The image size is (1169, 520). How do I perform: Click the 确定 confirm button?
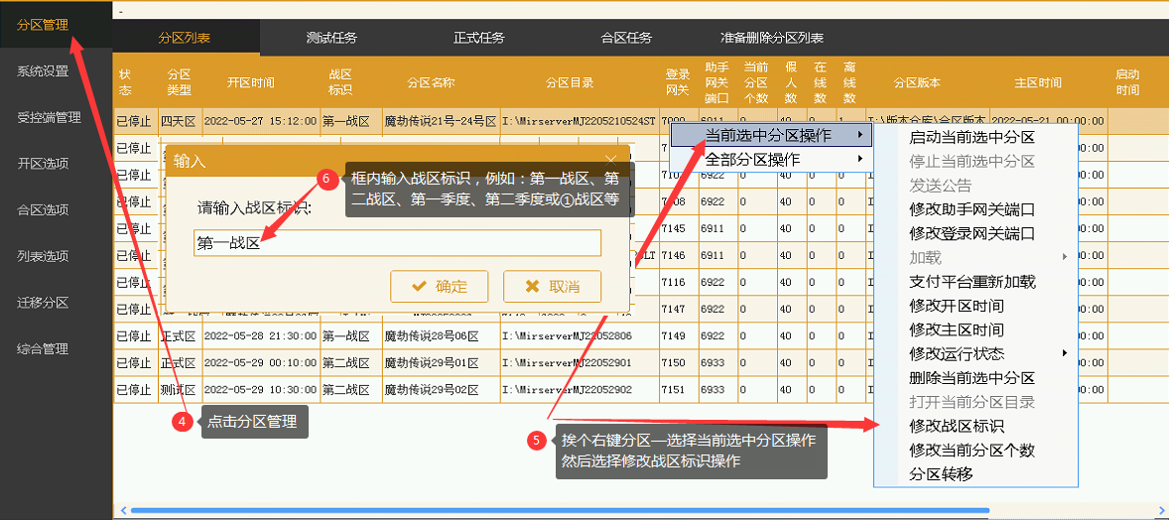pos(439,286)
